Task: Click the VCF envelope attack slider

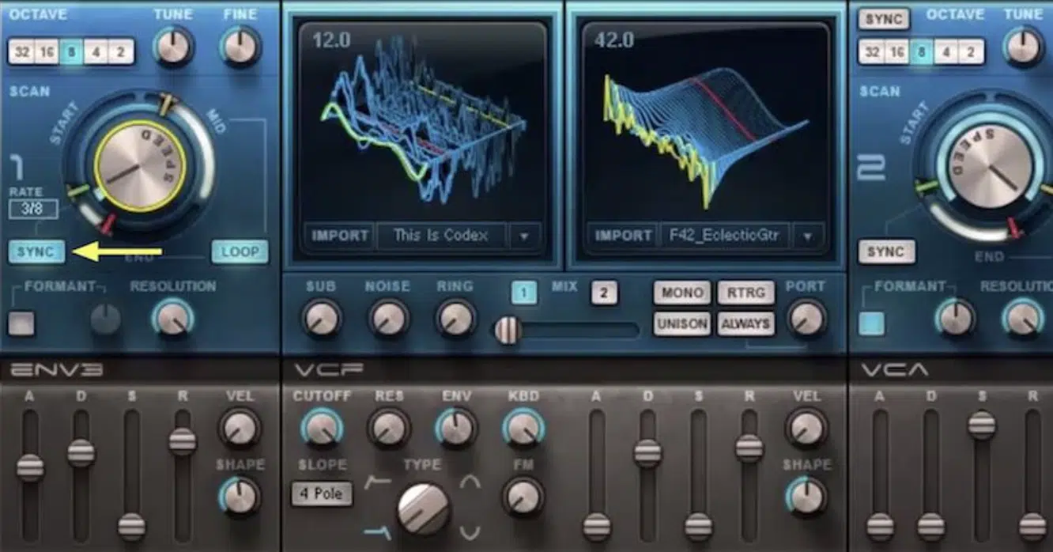Action: (597, 527)
